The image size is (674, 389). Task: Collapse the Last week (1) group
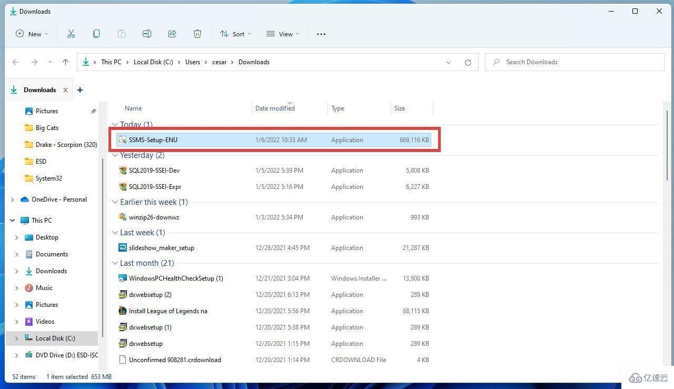tap(115, 233)
